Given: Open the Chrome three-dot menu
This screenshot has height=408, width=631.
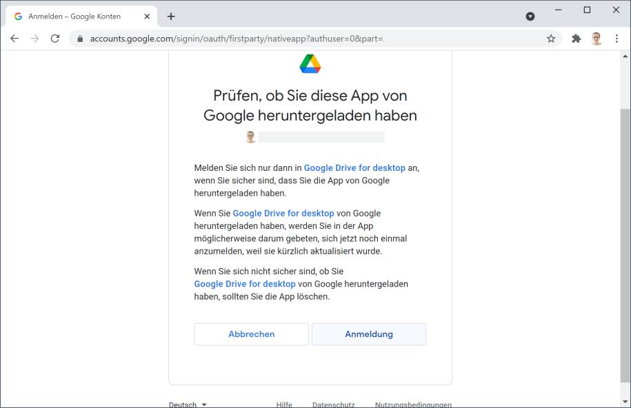Looking at the screenshot, I should click(x=617, y=39).
